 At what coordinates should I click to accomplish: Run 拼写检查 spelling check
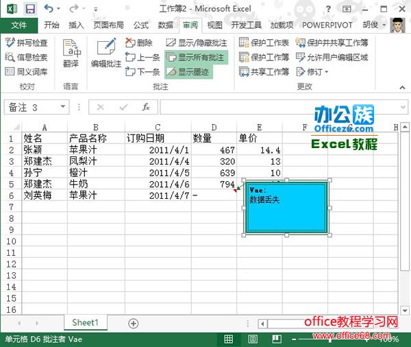click(x=27, y=43)
